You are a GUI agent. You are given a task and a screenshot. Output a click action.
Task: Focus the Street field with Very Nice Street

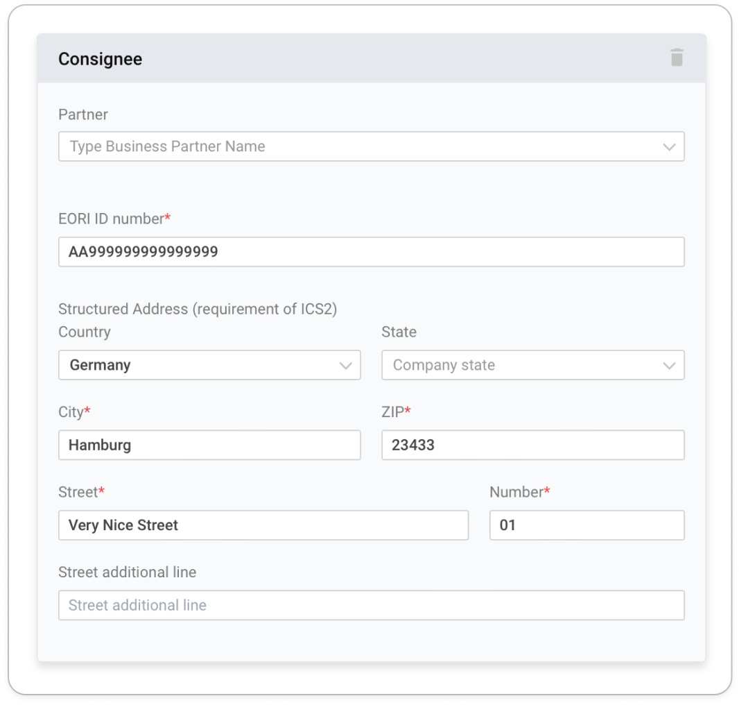[x=263, y=525]
